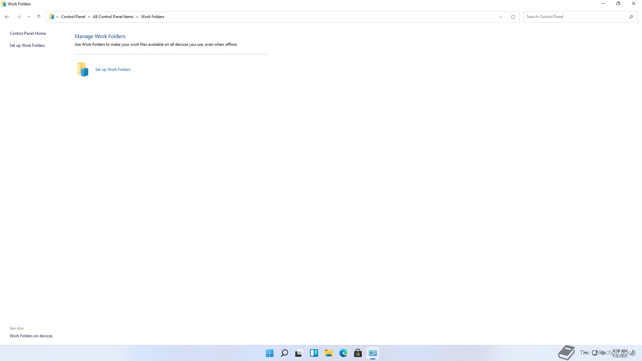Open the Windows Start menu
This screenshot has width=642, height=361.
270,353
